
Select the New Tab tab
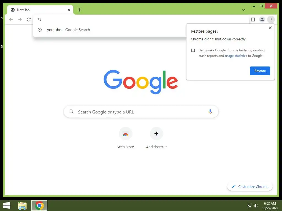(x=40, y=10)
